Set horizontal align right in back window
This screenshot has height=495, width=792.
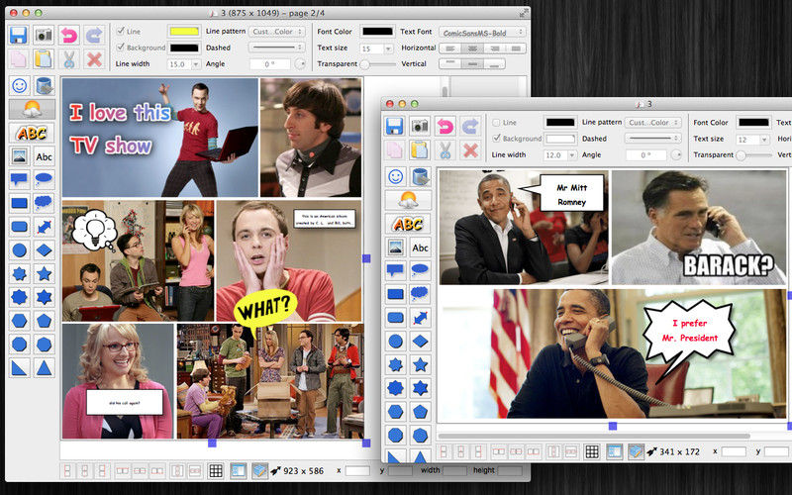coord(494,49)
